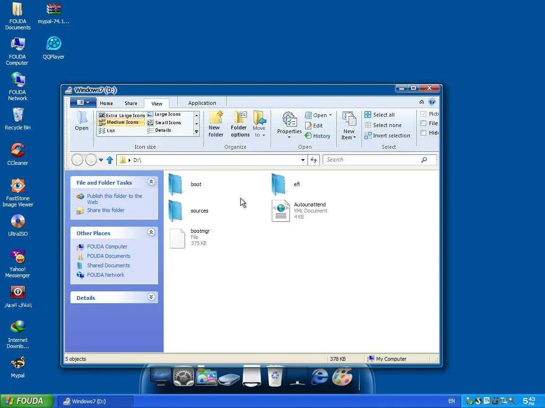Click the search magnifier icon
Image resolution: width=545 pixels, height=408 pixels.
[x=424, y=160]
